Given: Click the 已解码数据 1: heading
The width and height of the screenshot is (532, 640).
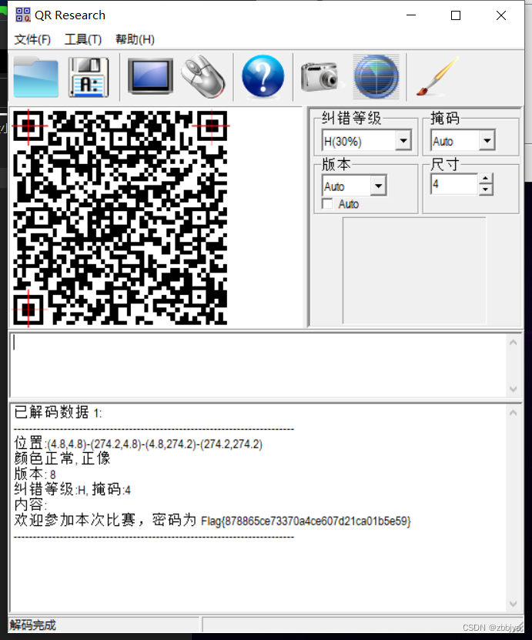Looking at the screenshot, I should tap(58, 413).
